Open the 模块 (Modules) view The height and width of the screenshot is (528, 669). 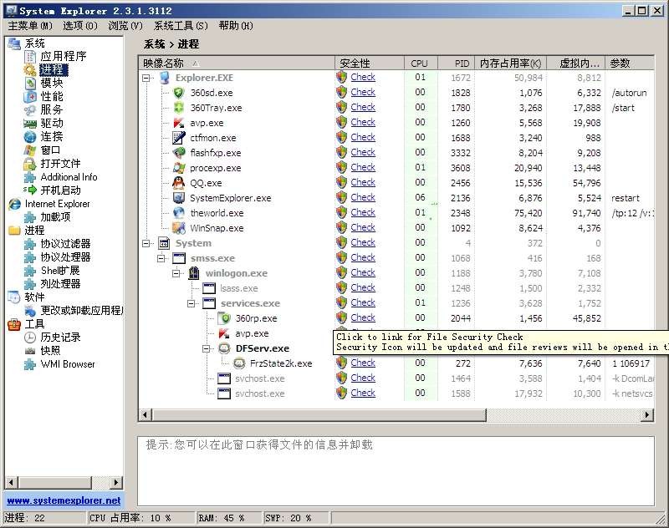tap(50, 84)
